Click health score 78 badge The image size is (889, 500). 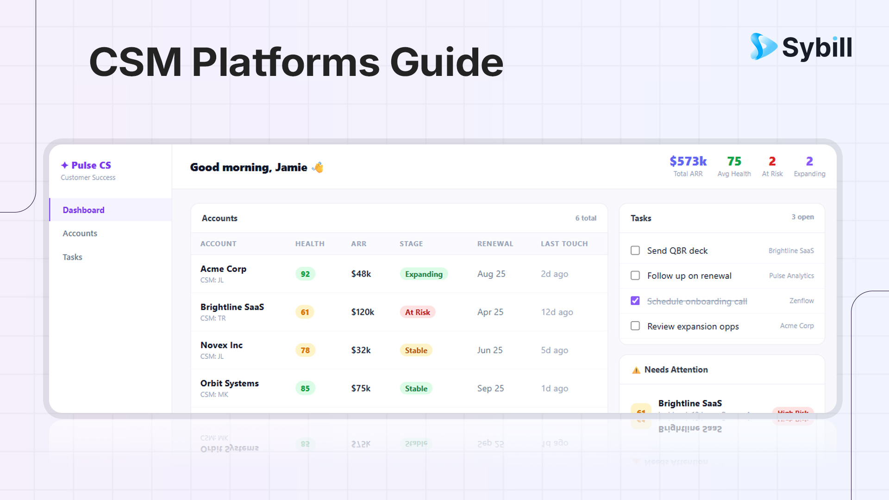tap(305, 350)
